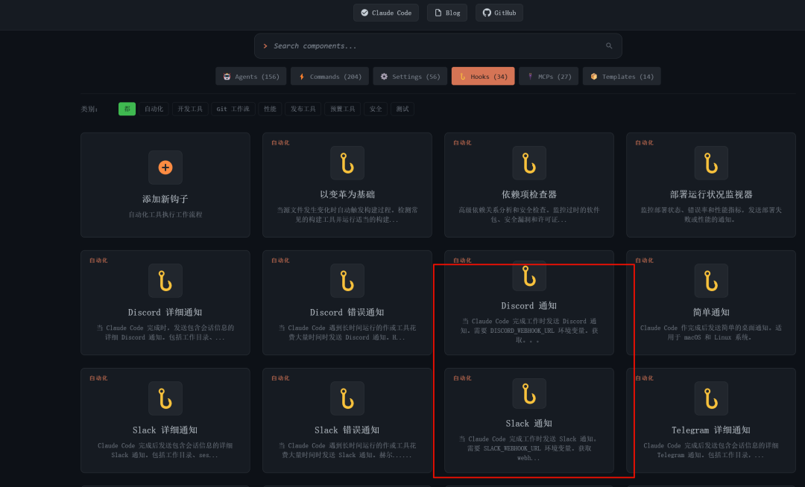Click the hook icon on 简单通知 card
The height and width of the screenshot is (487, 805).
point(711,281)
